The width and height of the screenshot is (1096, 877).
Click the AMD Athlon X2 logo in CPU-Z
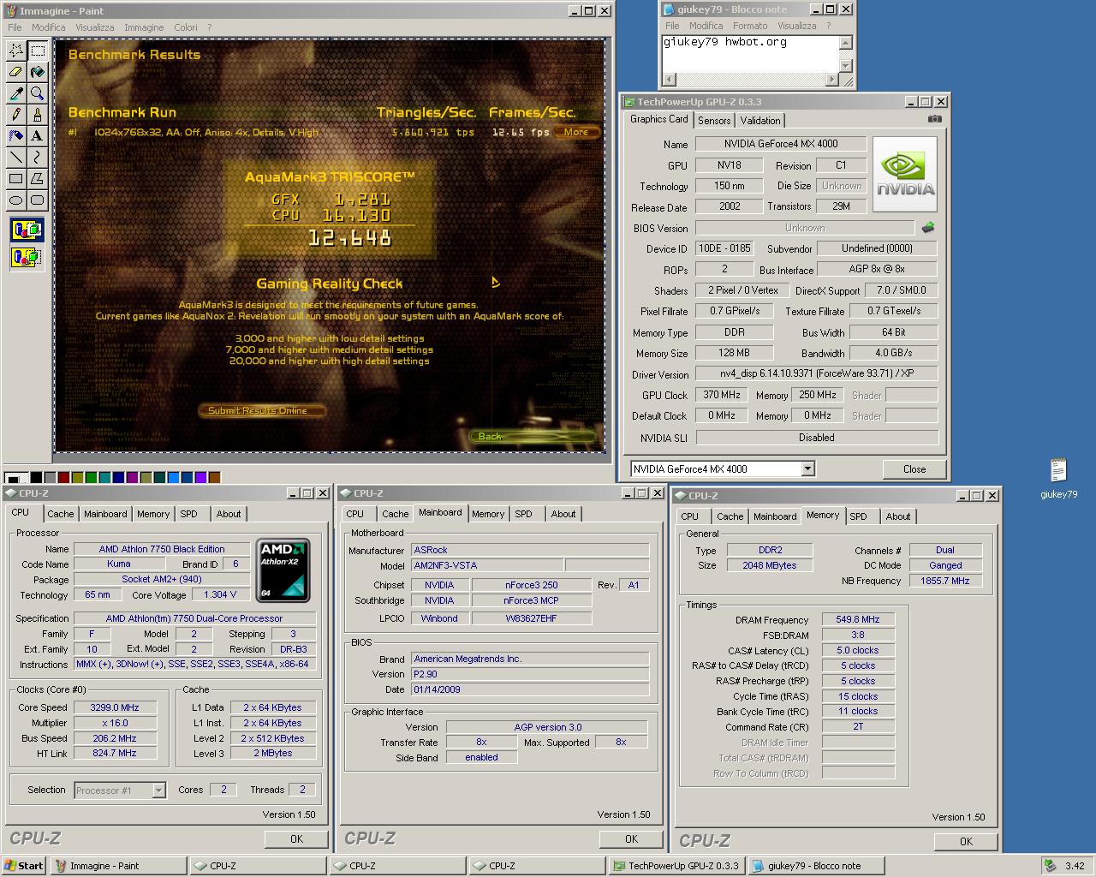(283, 570)
